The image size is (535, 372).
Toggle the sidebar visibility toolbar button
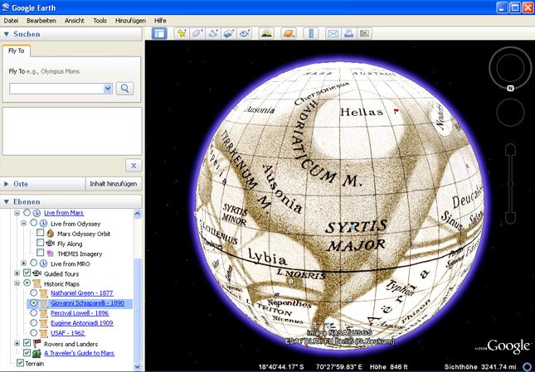click(159, 33)
